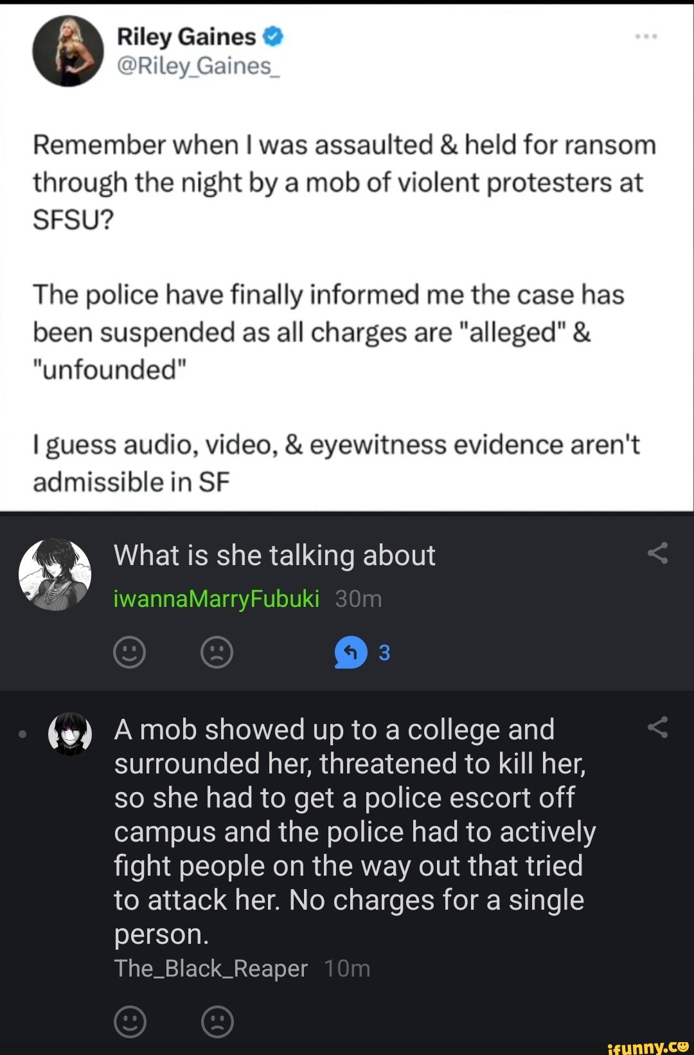
Task: Share The_Black_Reaper's reply comment
Action: (x=657, y=727)
